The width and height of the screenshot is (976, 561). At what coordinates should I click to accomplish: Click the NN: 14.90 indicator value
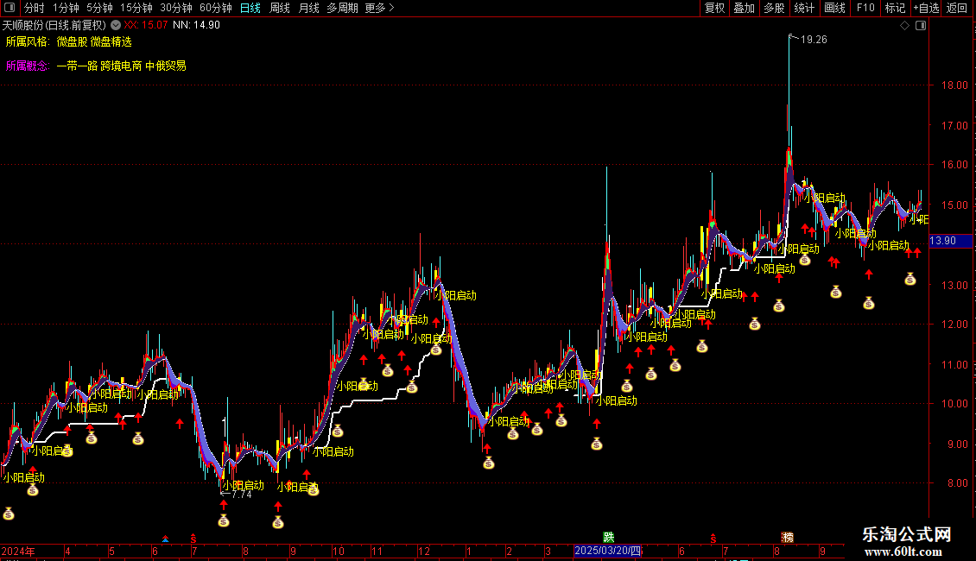197,26
